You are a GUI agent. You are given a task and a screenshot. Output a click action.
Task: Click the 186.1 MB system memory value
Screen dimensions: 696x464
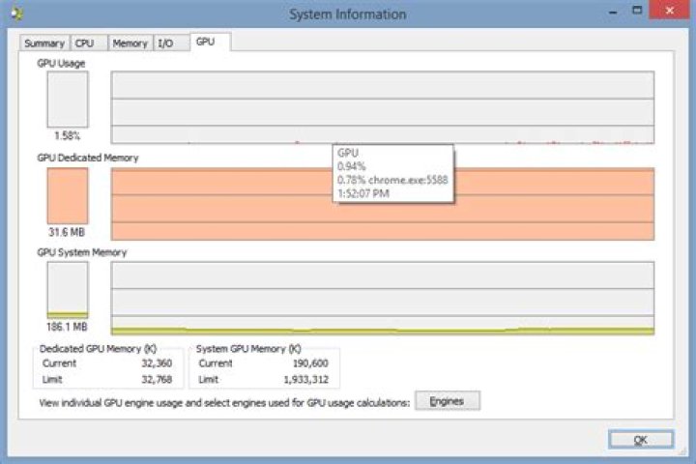point(67,327)
